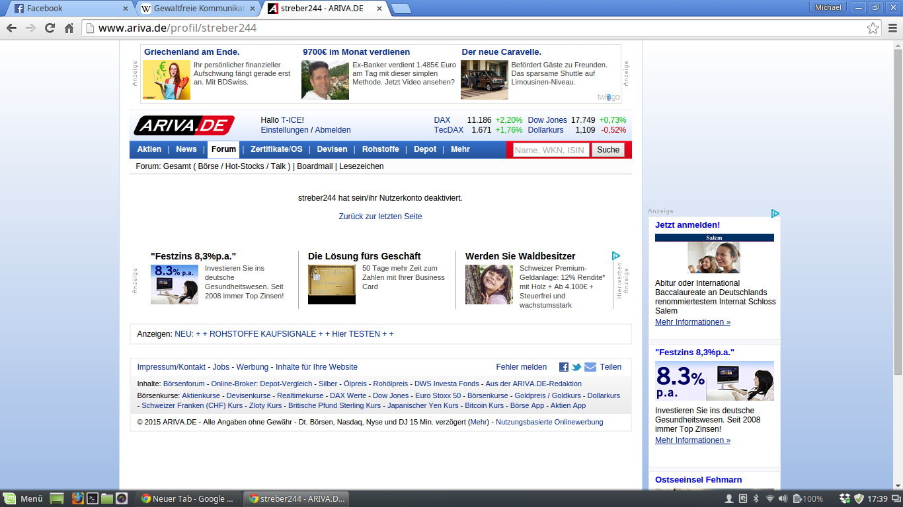Open the News navigation menu
This screenshot has height=507, width=903.
(186, 149)
